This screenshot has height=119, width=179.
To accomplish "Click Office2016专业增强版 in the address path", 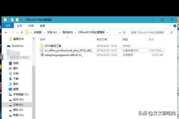I will click(x=91, y=32).
